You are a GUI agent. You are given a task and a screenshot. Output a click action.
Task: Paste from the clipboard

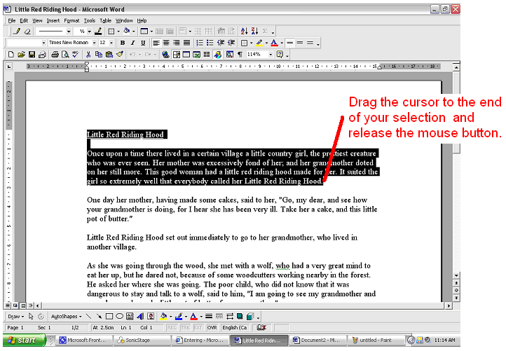tap(109, 55)
